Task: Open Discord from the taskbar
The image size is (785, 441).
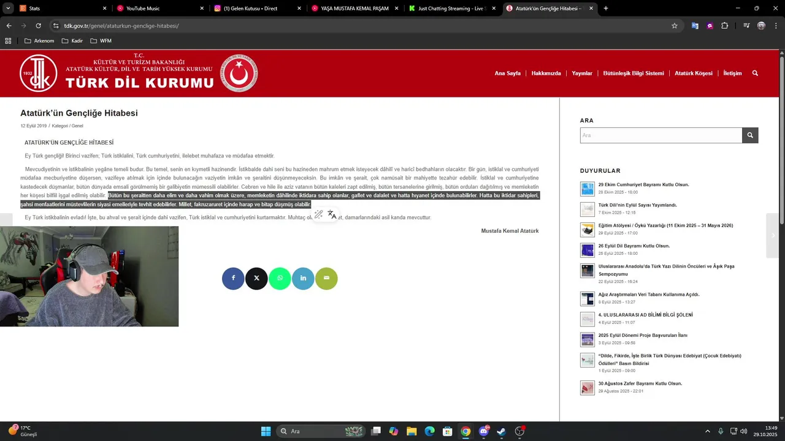Action: [484, 431]
